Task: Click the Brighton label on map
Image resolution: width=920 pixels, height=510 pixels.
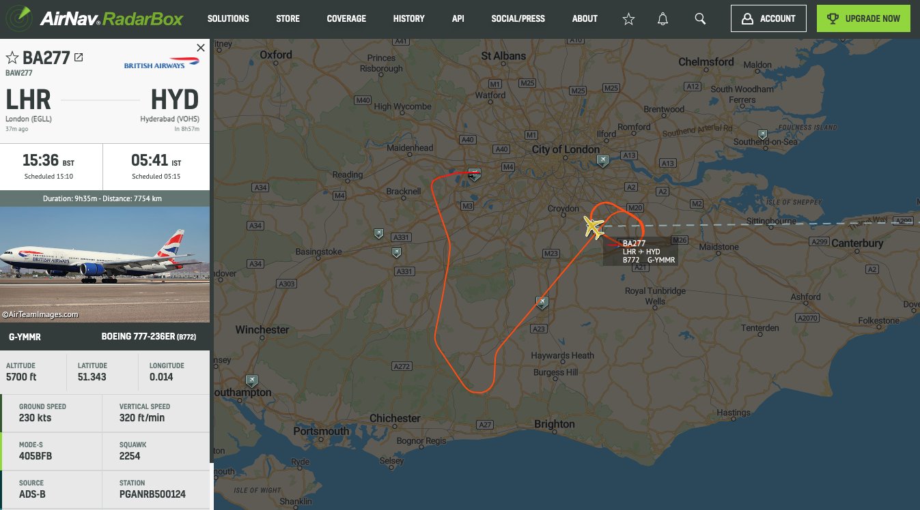Action: pos(554,423)
